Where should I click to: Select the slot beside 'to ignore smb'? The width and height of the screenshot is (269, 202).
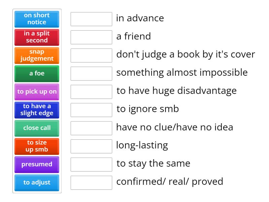point(91,110)
